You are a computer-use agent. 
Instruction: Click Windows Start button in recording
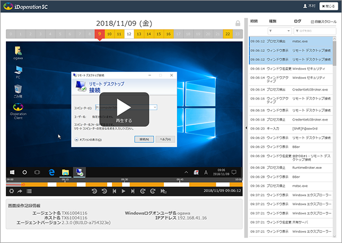tap(12, 172)
